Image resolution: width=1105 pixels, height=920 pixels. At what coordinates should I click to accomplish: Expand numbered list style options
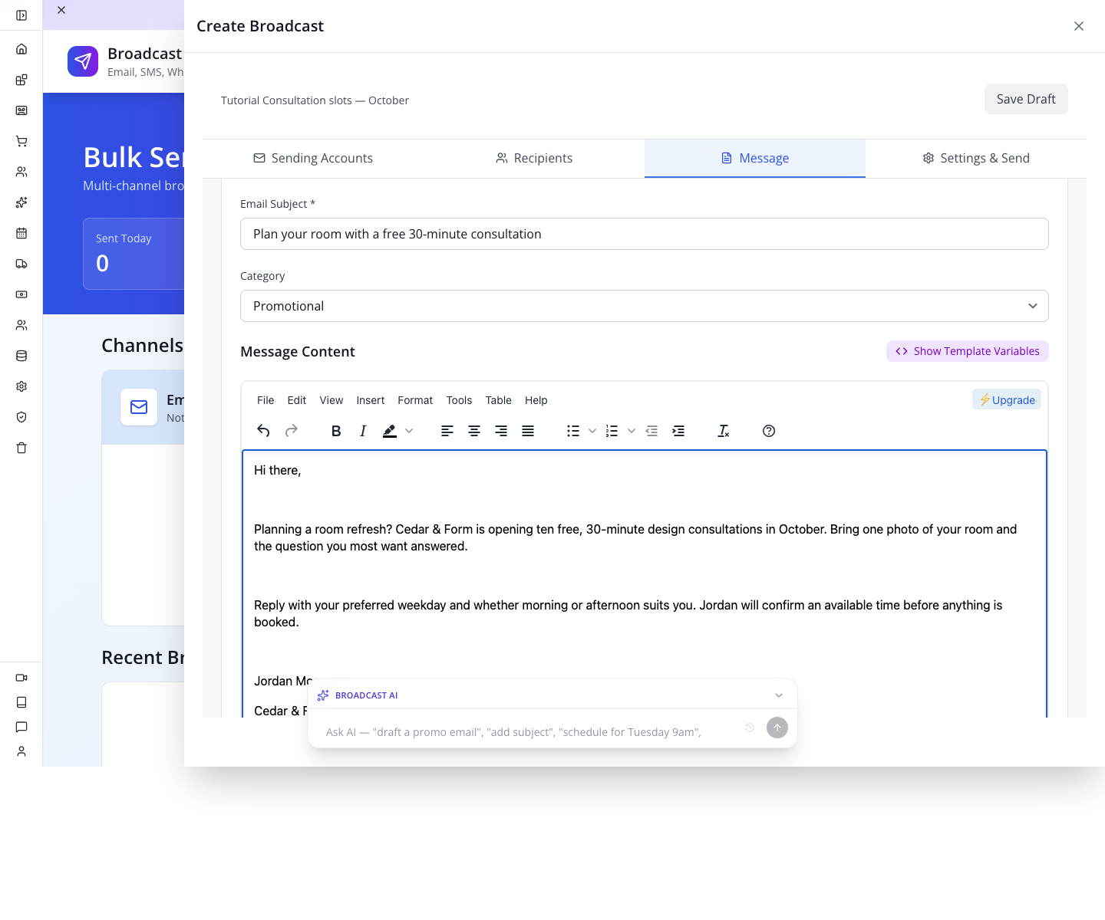(x=632, y=431)
